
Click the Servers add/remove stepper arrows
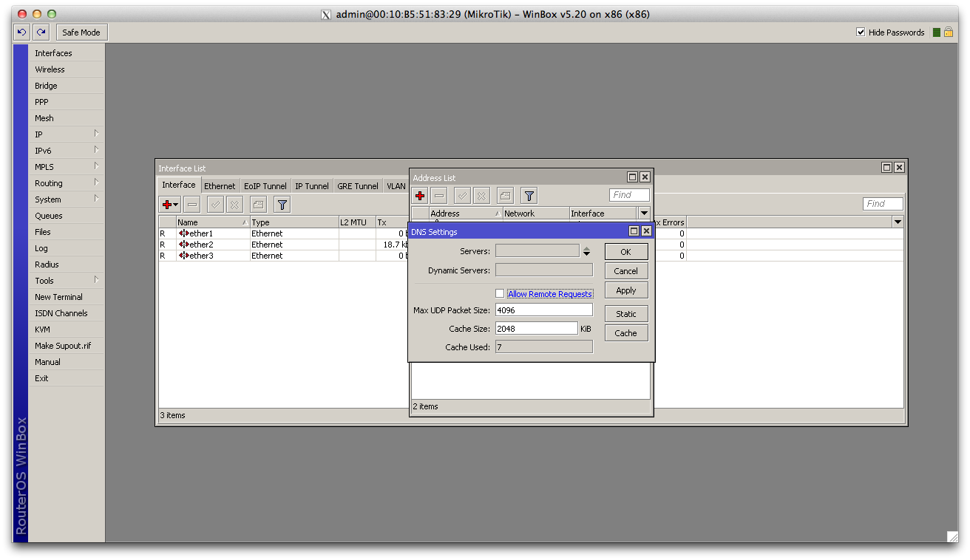(x=586, y=251)
